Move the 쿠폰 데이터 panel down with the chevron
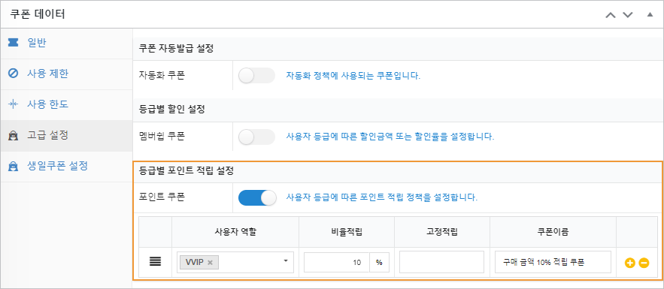 tap(628, 15)
